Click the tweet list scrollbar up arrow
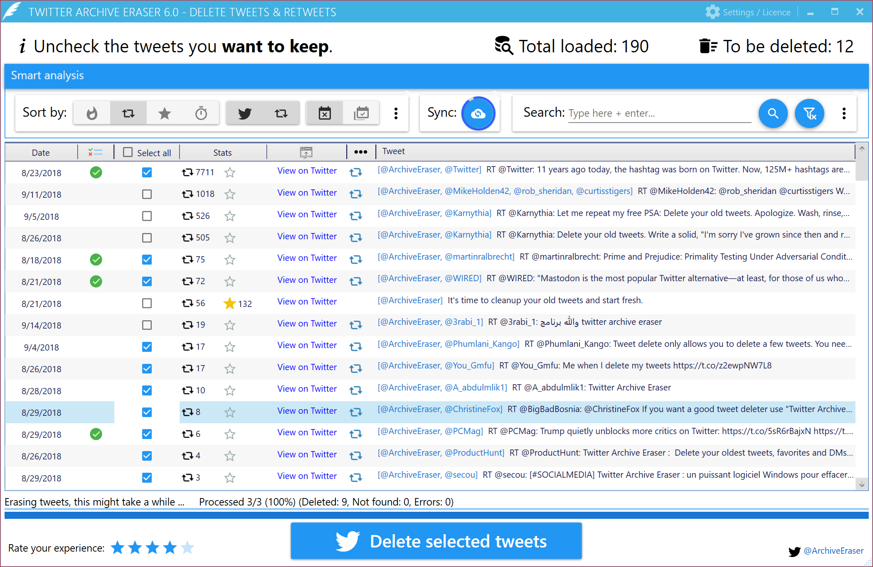Viewport: 873px width, 567px height. (862, 149)
